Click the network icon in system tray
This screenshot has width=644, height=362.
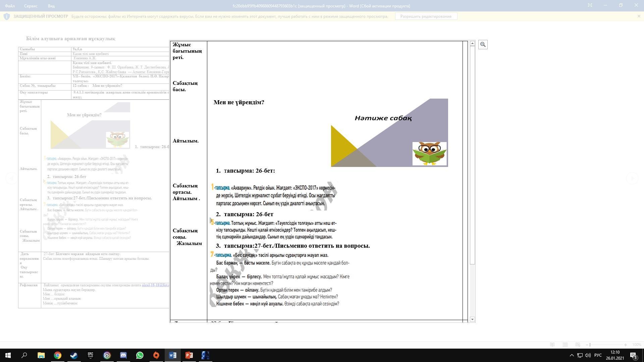tap(580, 355)
